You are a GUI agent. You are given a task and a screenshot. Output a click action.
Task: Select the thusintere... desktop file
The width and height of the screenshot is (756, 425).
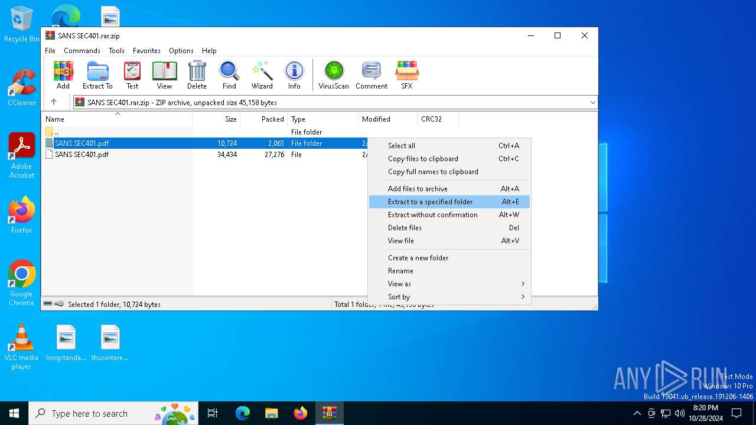coord(110,343)
